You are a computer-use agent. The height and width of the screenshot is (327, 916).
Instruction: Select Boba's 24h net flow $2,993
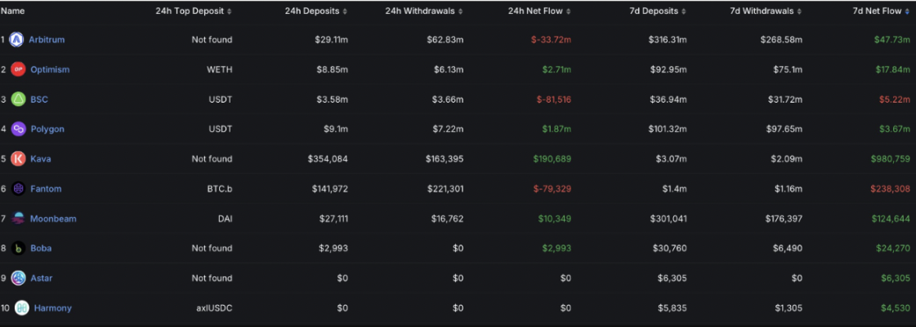(556, 249)
